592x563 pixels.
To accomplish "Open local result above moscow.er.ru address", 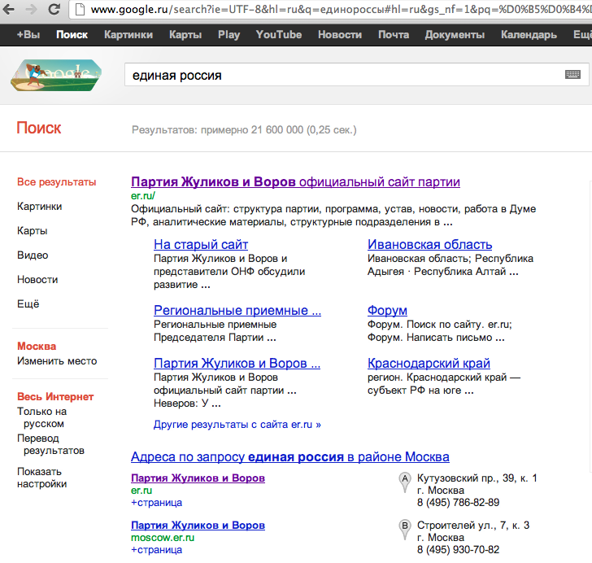I will (x=198, y=526).
